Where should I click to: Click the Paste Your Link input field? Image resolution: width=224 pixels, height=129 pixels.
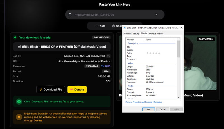115,15
